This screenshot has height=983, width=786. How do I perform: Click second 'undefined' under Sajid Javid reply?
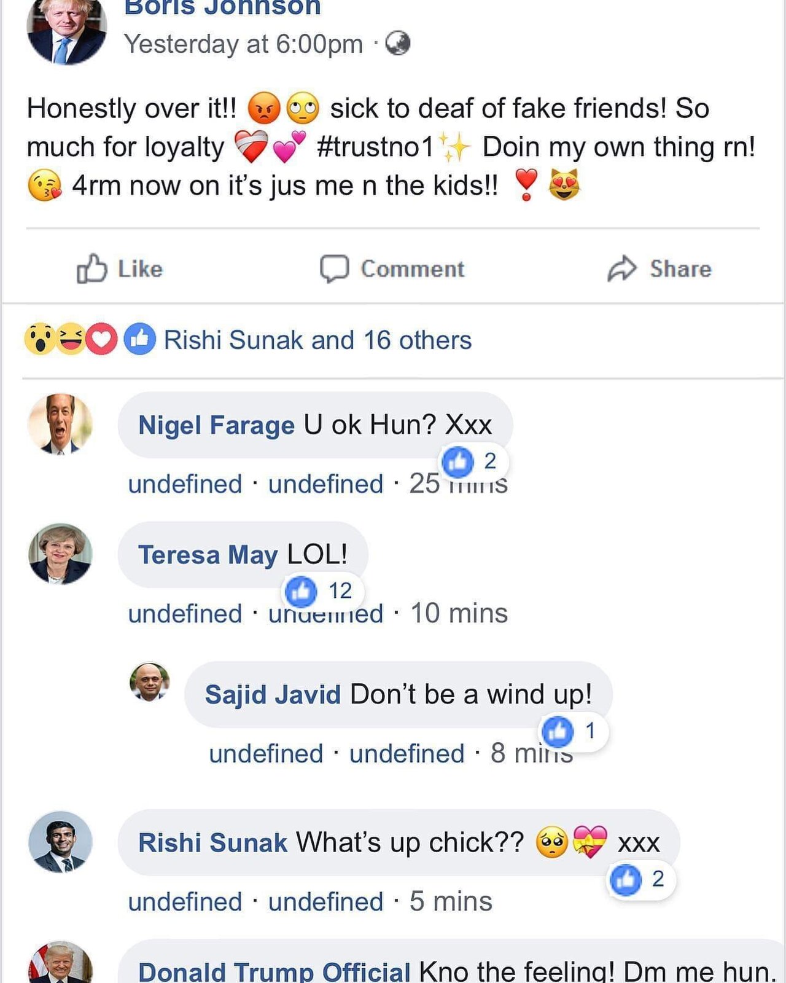point(407,754)
